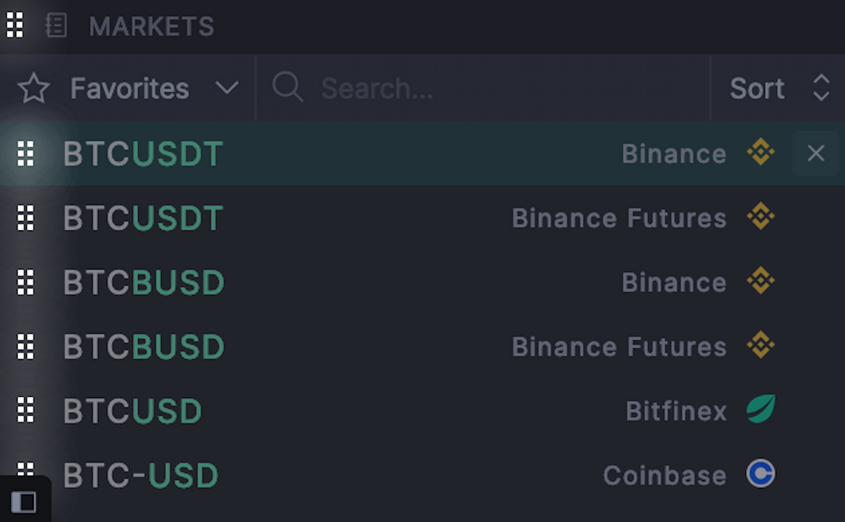Screen dimensions: 845x522
Task: Click the drag handle on BTCUSDT Binance row
Action: pyautogui.click(x=26, y=153)
